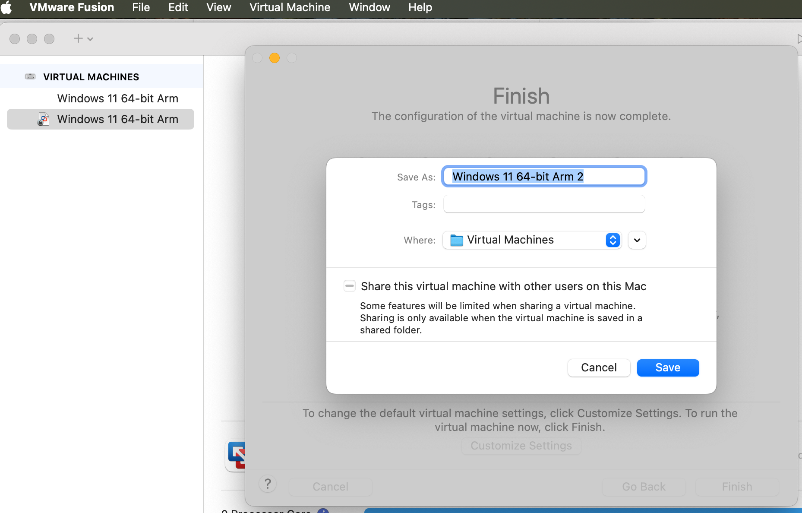Click the question mark help button
This screenshot has height=513, width=802.
[x=268, y=484]
